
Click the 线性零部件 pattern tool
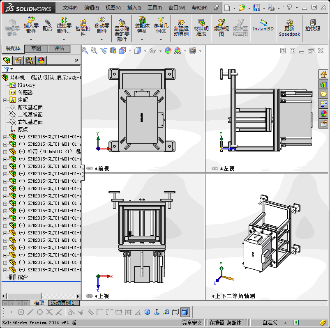(x=64, y=25)
